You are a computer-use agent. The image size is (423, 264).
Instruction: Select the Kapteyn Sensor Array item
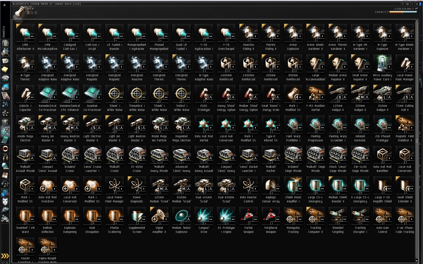pyautogui.click(x=271, y=190)
